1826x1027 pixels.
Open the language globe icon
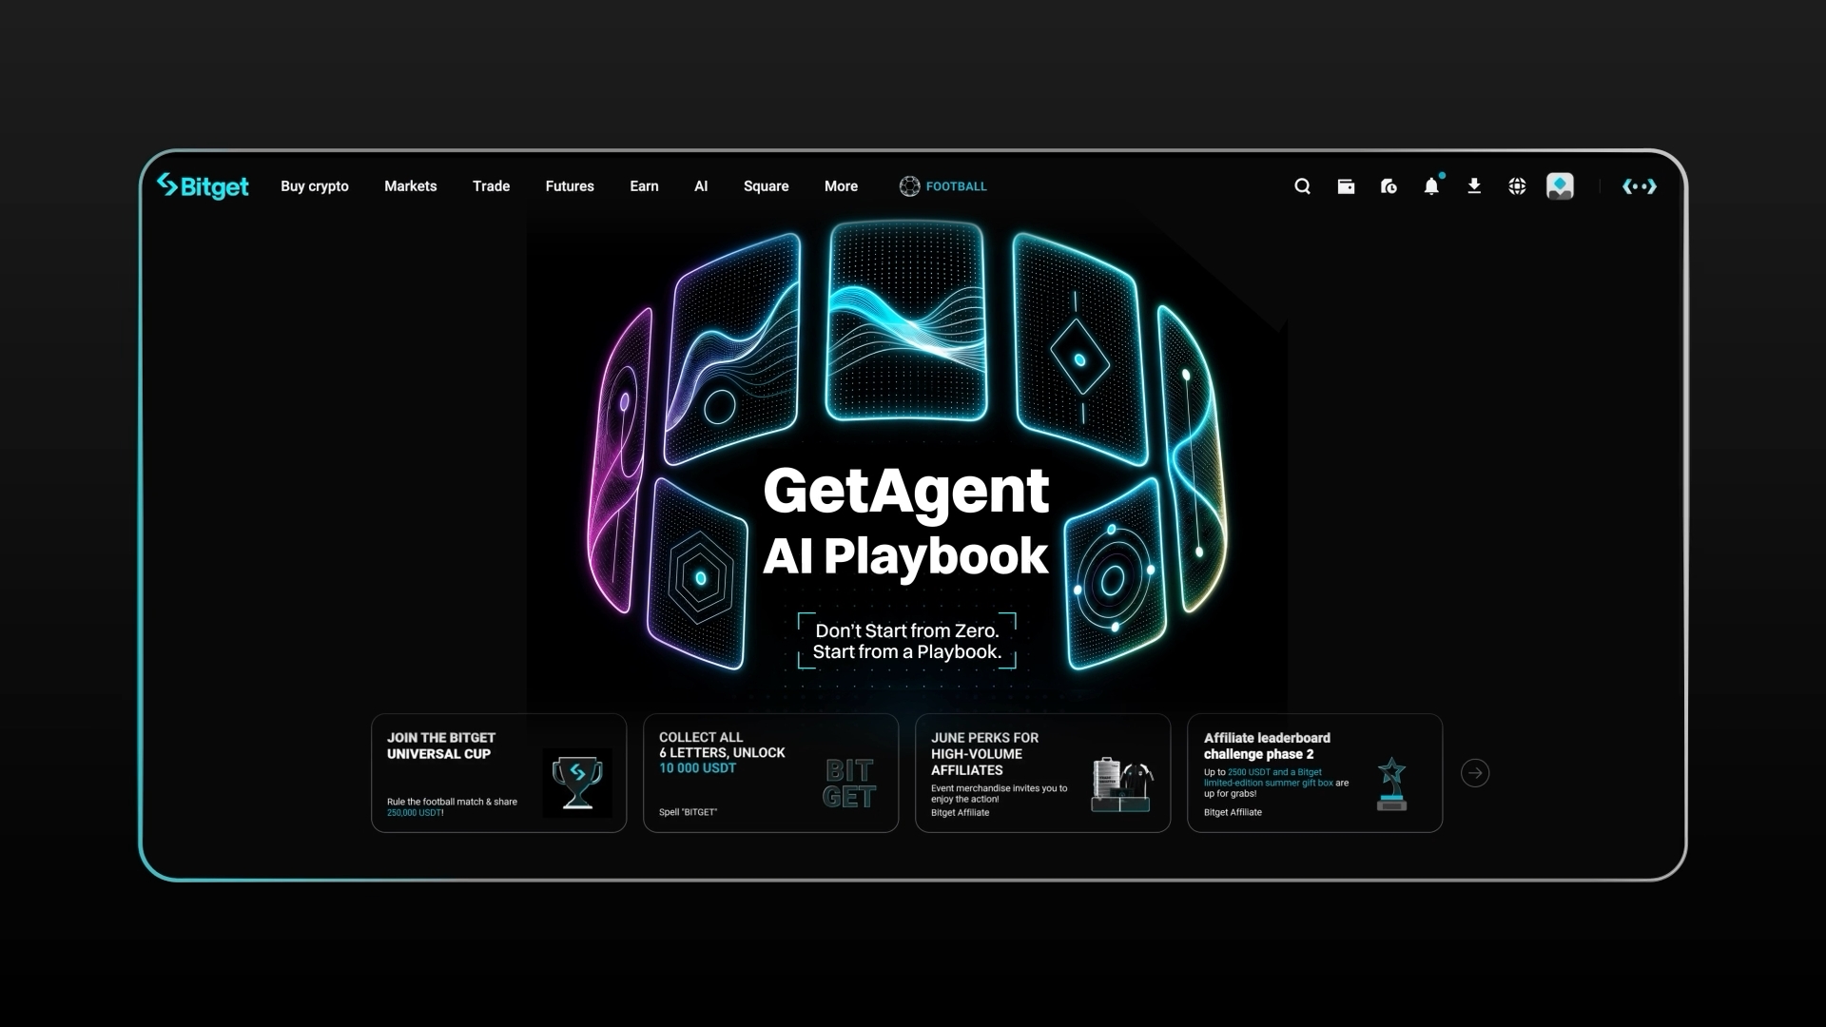click(1517, 186)
